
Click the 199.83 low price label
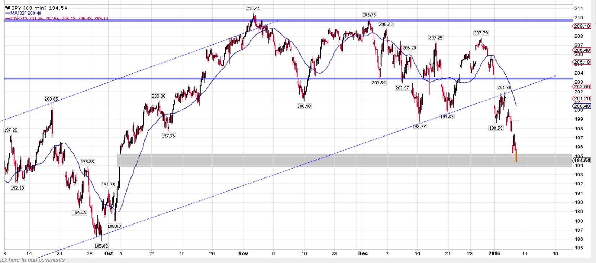point(447,116)
